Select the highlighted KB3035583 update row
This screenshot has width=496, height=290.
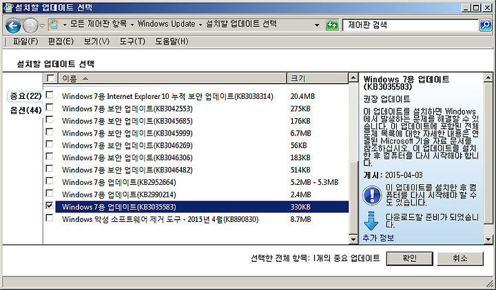pos(202,207)
